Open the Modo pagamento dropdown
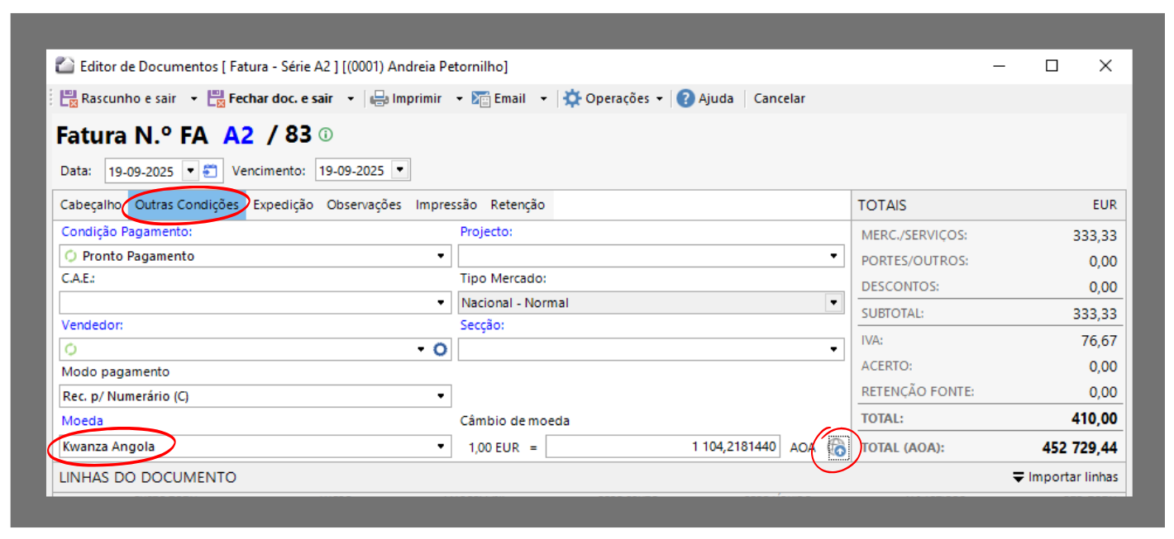The image size is (1174, 539). click(441, 396)
